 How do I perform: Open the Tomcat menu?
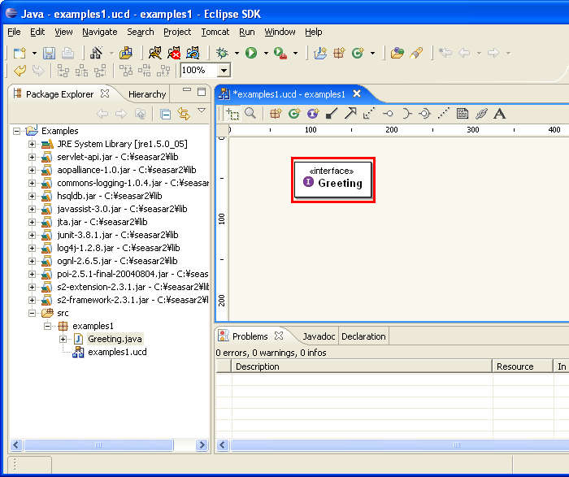pos(215,32)
